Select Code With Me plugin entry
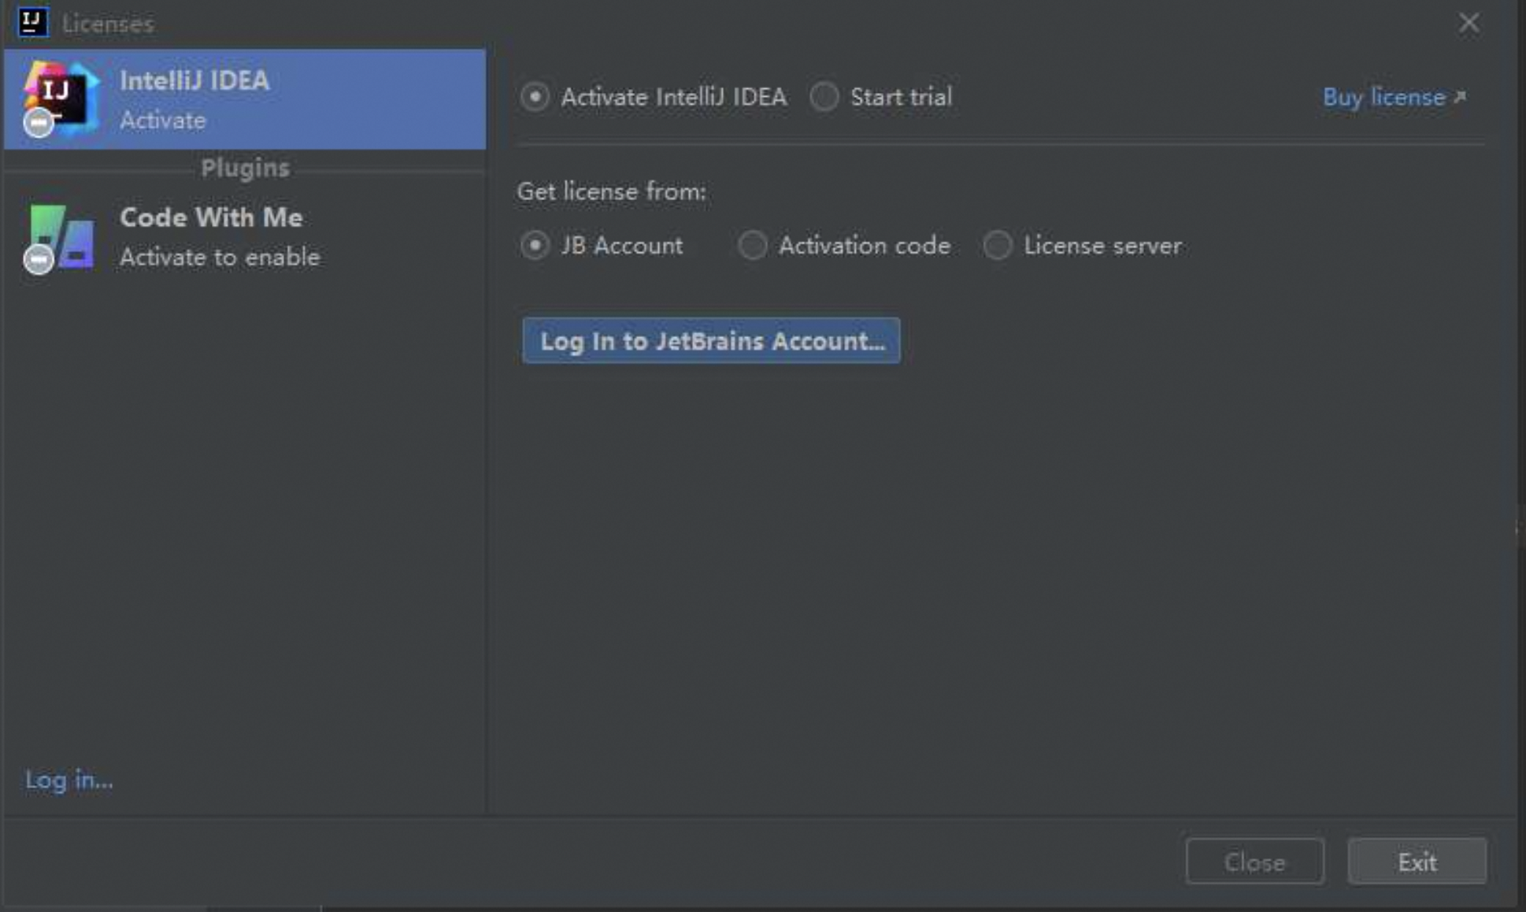Viewport: 1526px width, 912px height. tap(244, 235)
